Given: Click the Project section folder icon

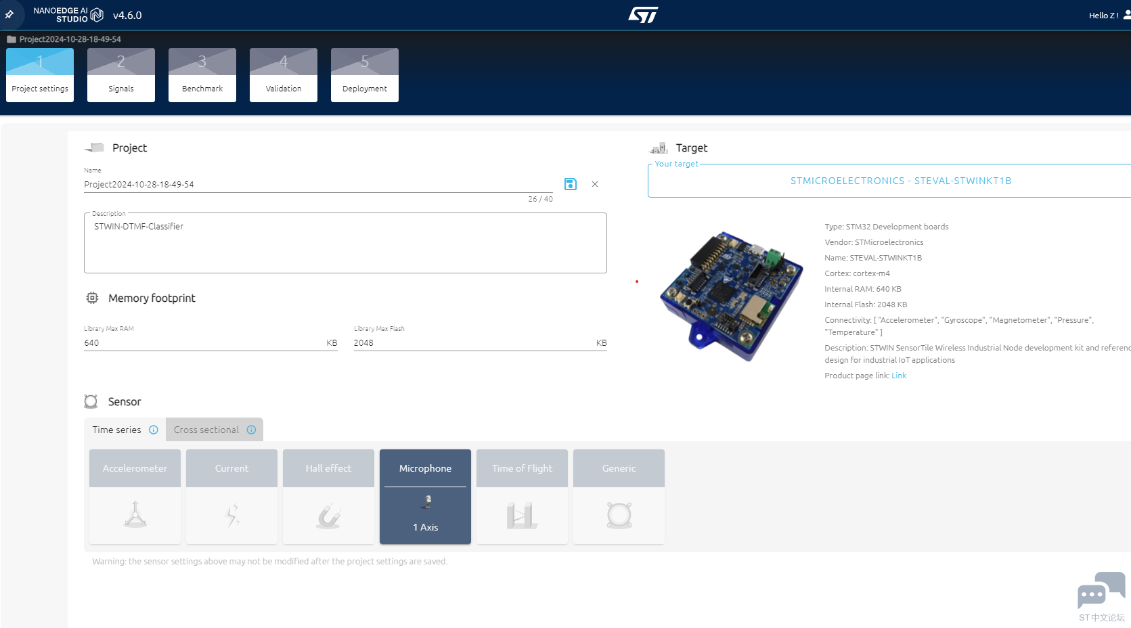Looking at the screenshot, I should 94,148.
